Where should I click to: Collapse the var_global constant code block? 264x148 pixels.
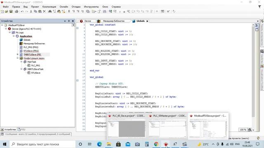click(78, 28)
